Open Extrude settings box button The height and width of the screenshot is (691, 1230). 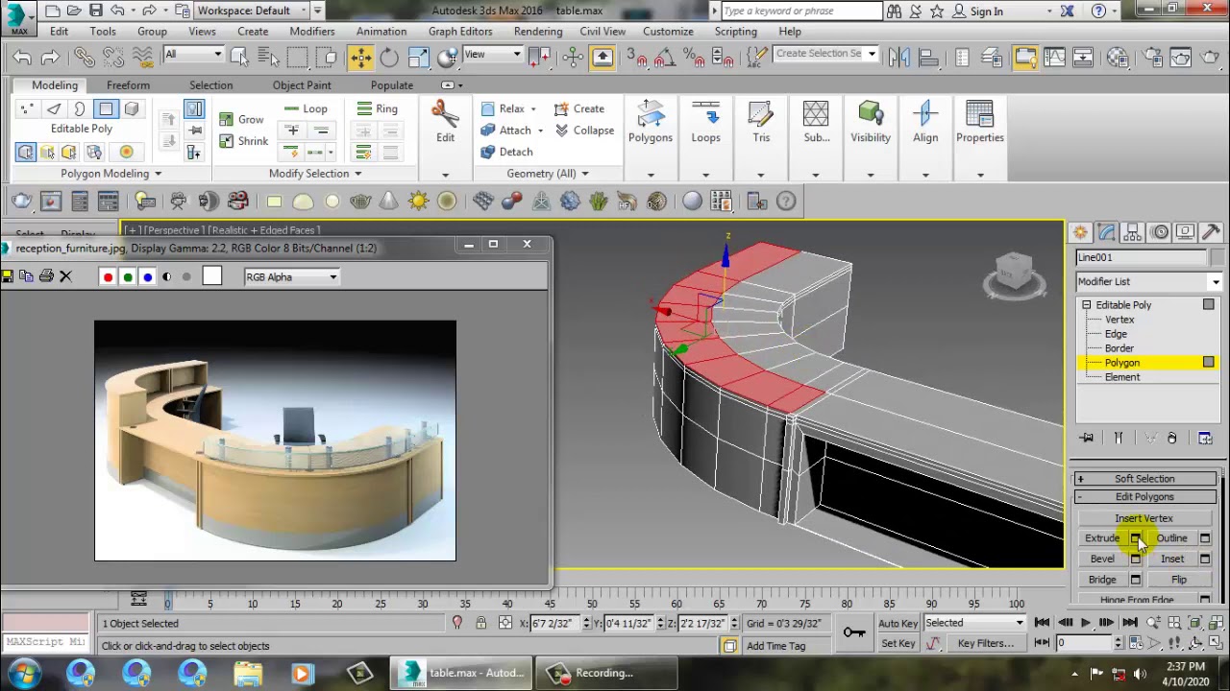[x=1135, y=538]
